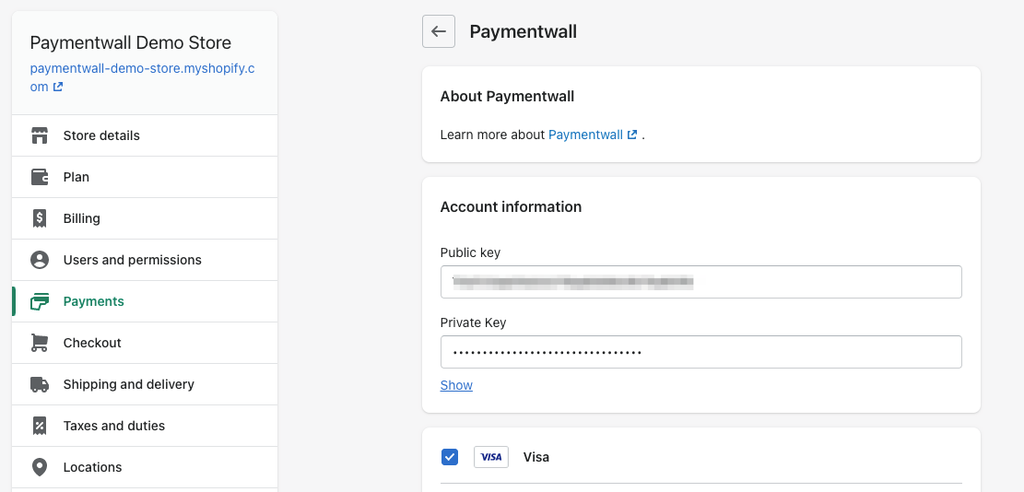Click the Taxes and duties percent icon

40,426
